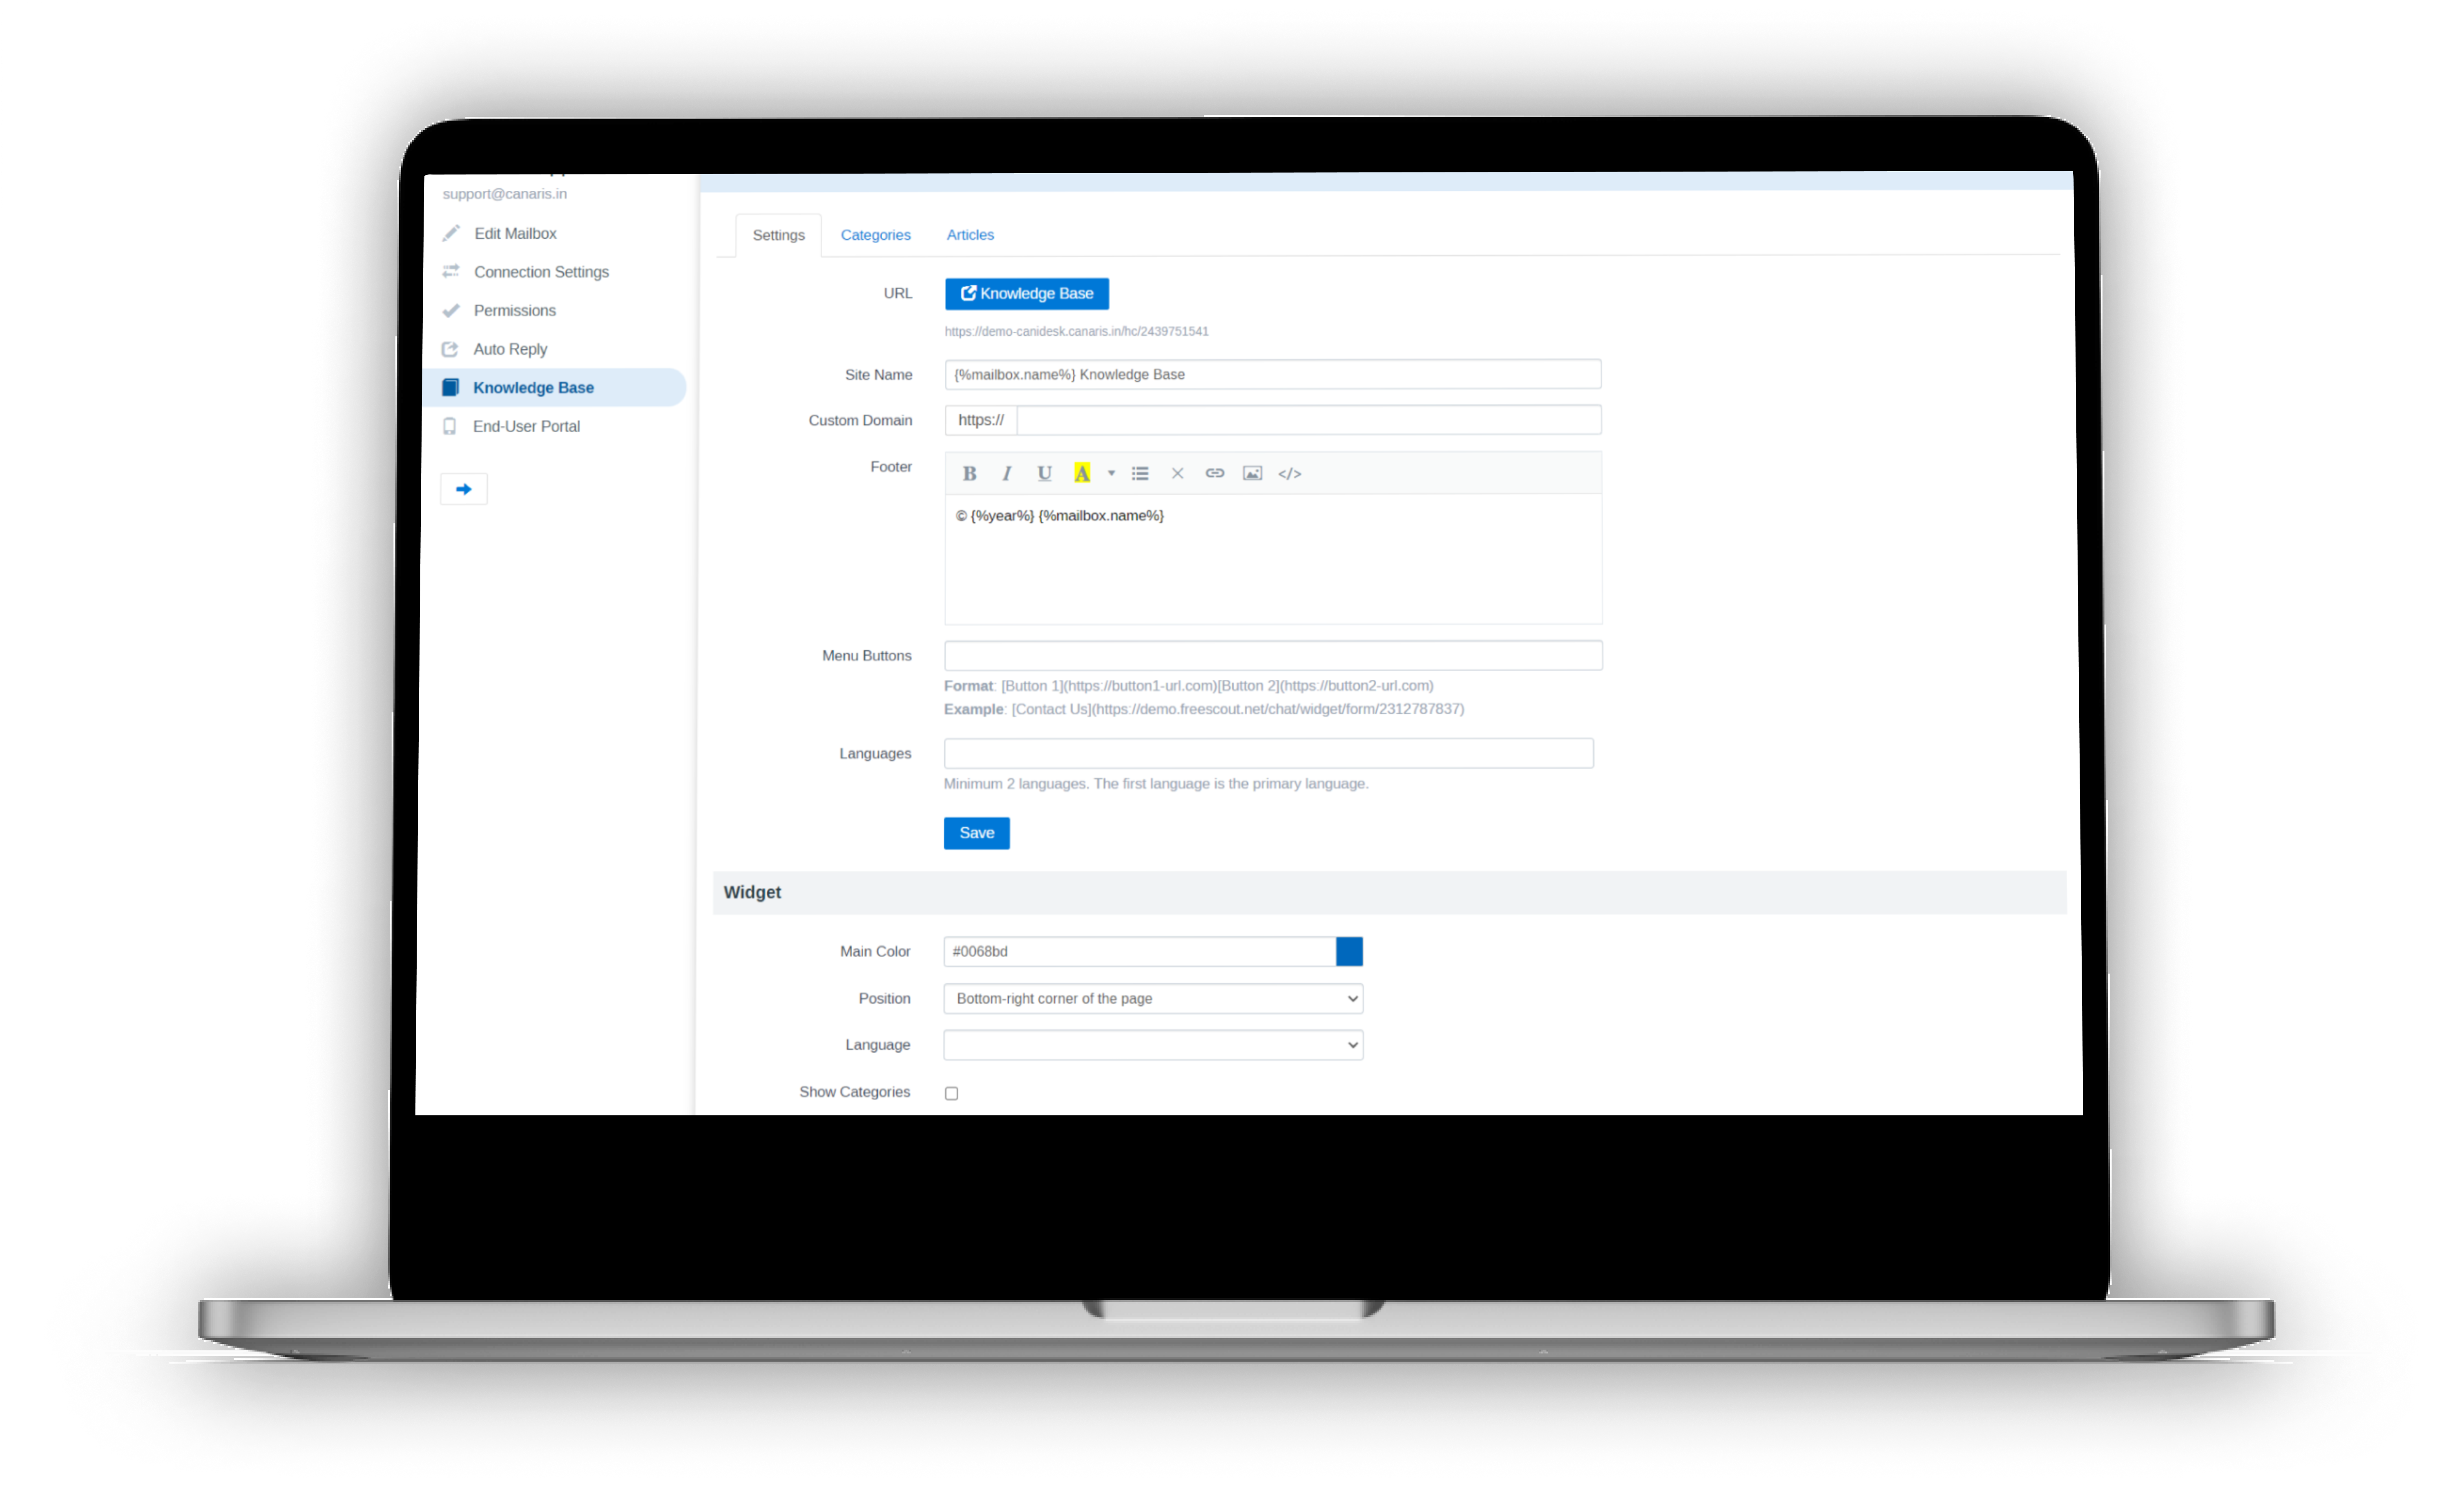Switch to the Articles tab
The width and height of the screenshot is (2464, 1502).
[x=970, y=234]
